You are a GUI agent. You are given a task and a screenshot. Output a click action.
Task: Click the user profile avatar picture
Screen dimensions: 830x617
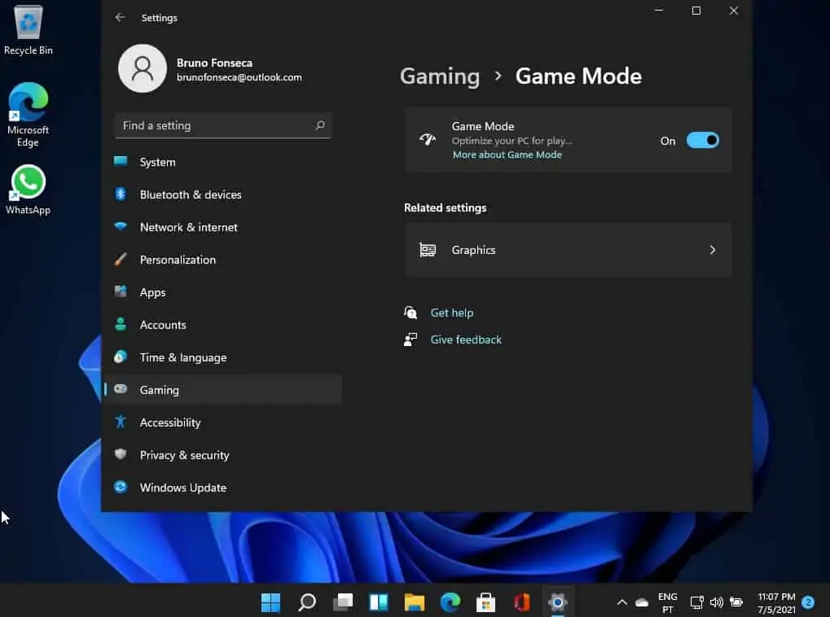click(x=143, y=68)
